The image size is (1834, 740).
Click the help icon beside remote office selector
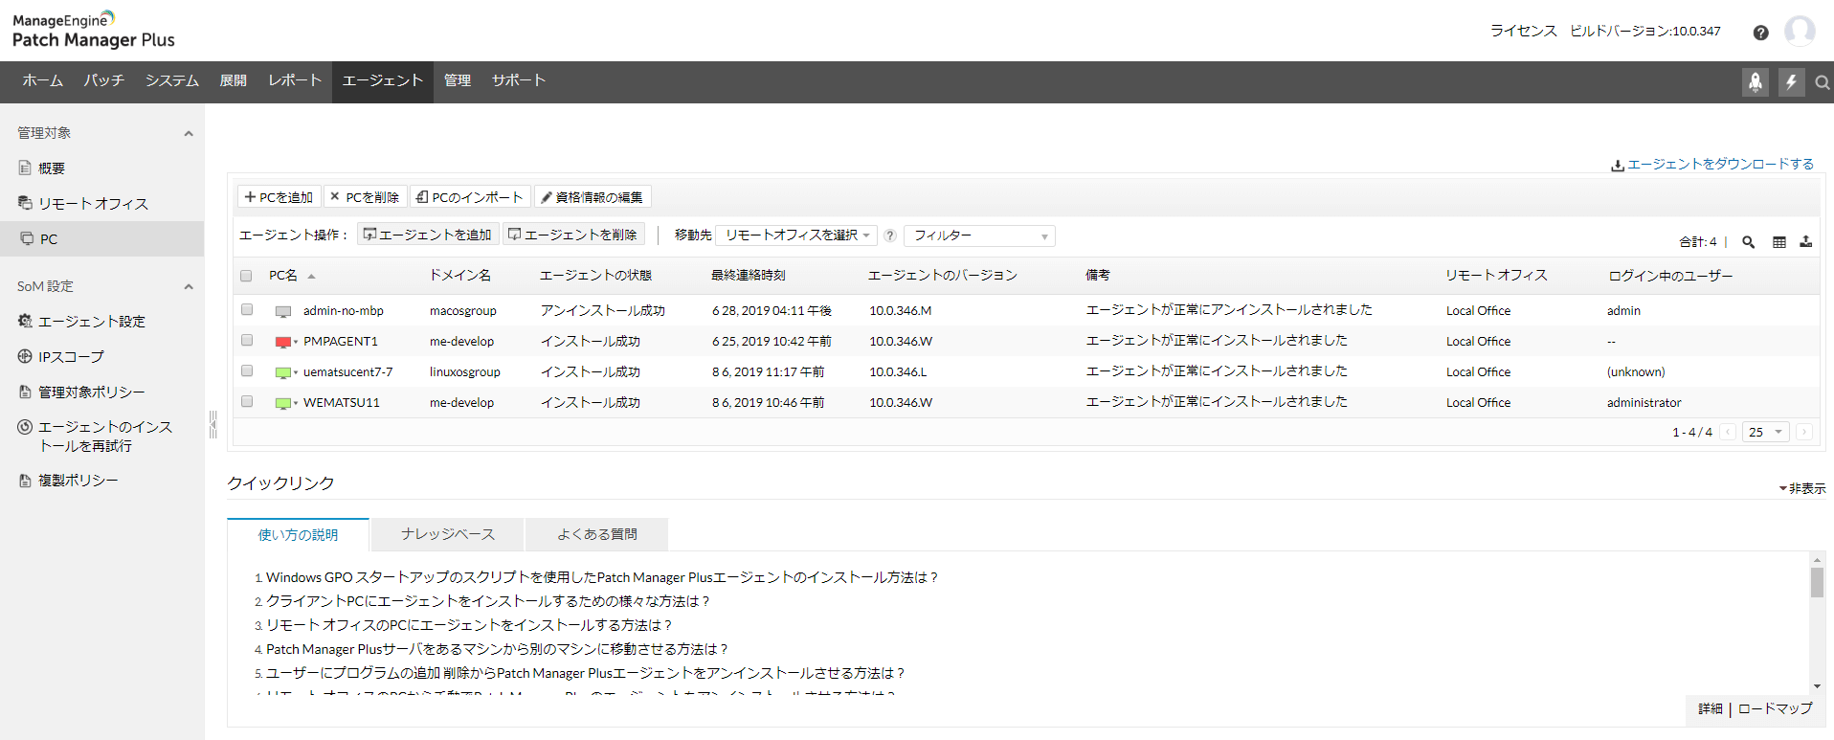point(890,235)
